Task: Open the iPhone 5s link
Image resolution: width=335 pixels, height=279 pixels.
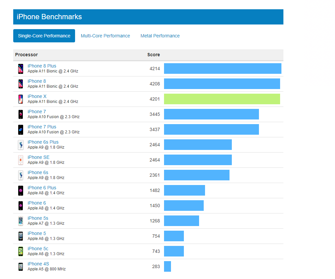Action: [x=38, y=218]
